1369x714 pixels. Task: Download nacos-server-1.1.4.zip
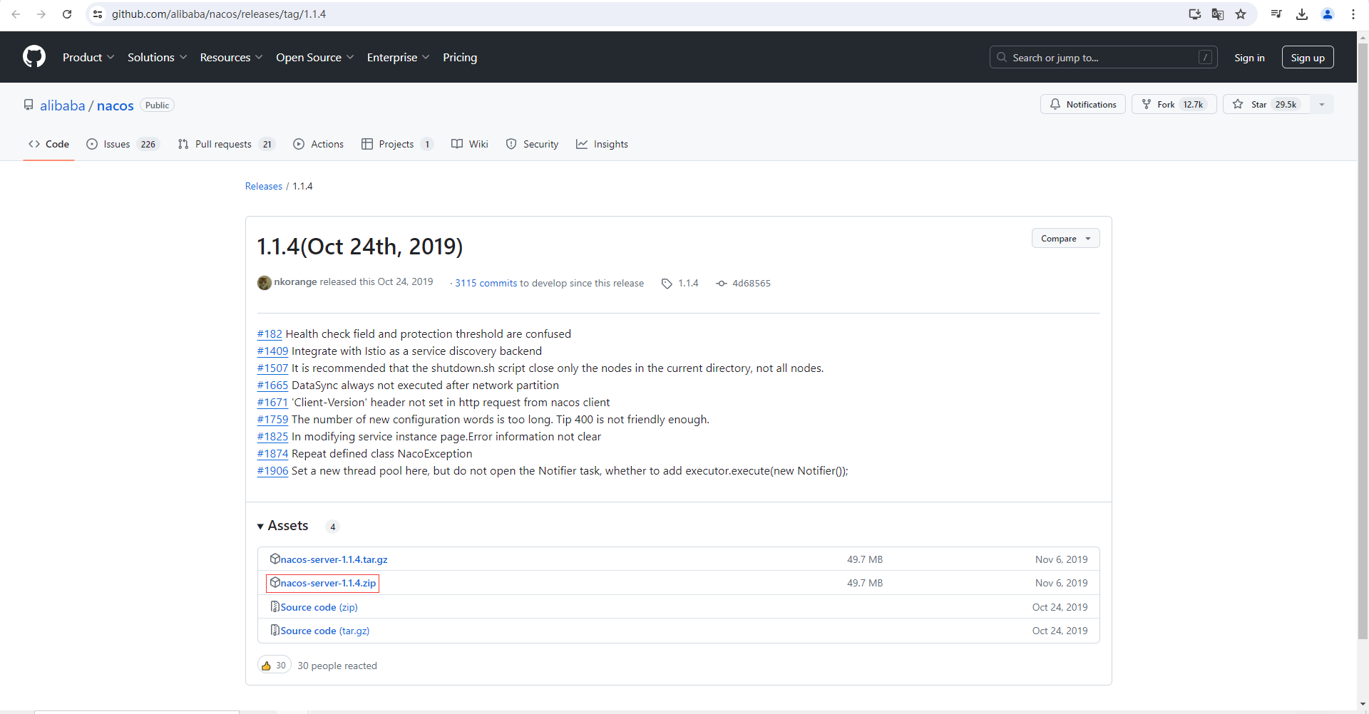(x=328, y=583)
